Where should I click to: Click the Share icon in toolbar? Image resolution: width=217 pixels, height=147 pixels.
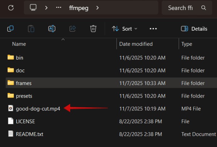(x=72, y=28)
